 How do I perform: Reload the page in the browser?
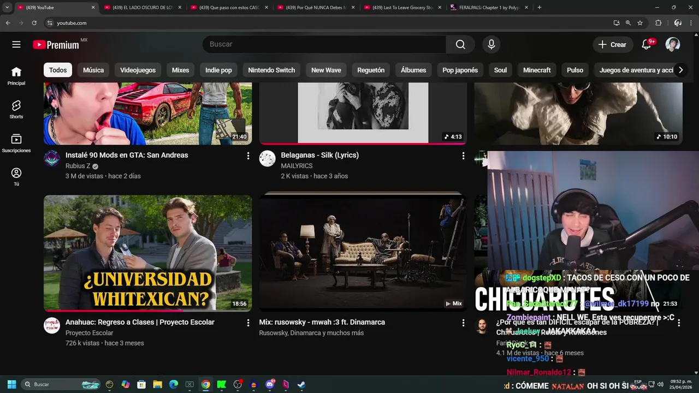click(34, 23)
